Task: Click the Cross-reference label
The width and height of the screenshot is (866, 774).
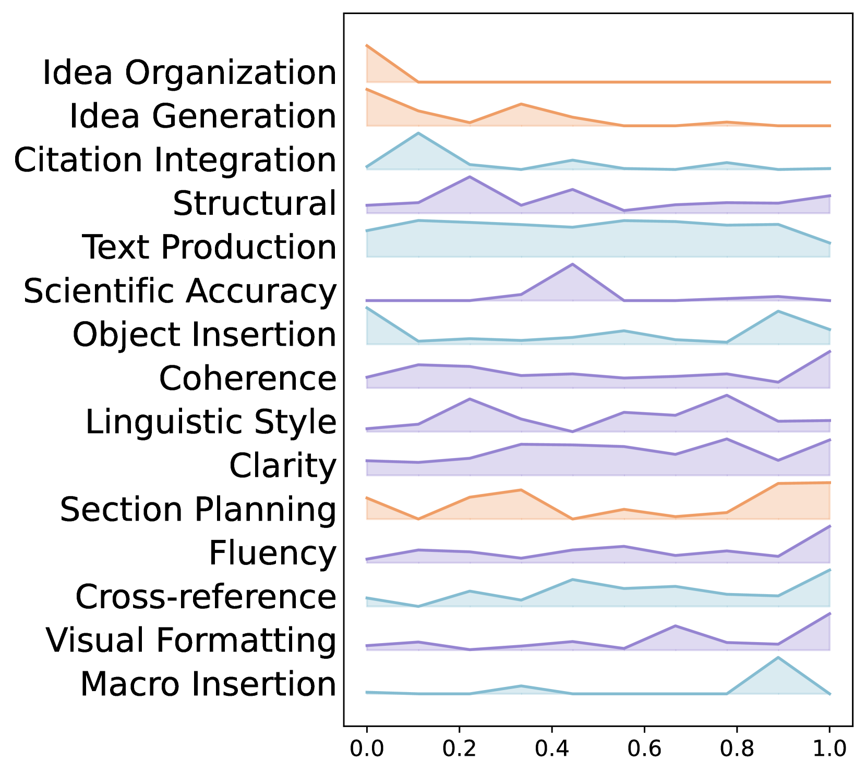Action: pos(206,597)
